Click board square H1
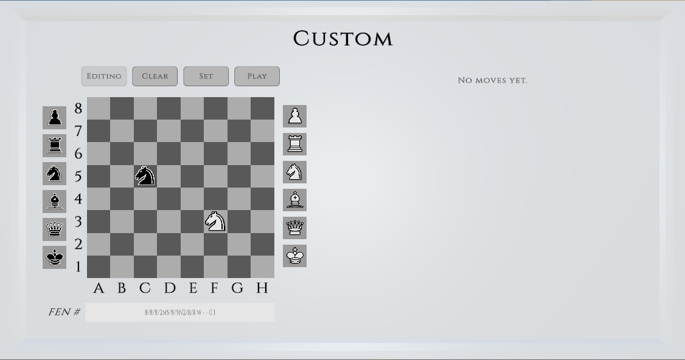Viewport: 685px width, 360px height. point(263,267)
